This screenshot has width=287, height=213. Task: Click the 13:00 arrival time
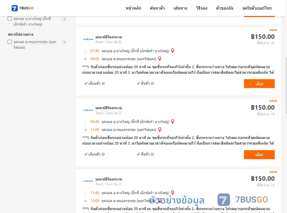click(95, 201)
